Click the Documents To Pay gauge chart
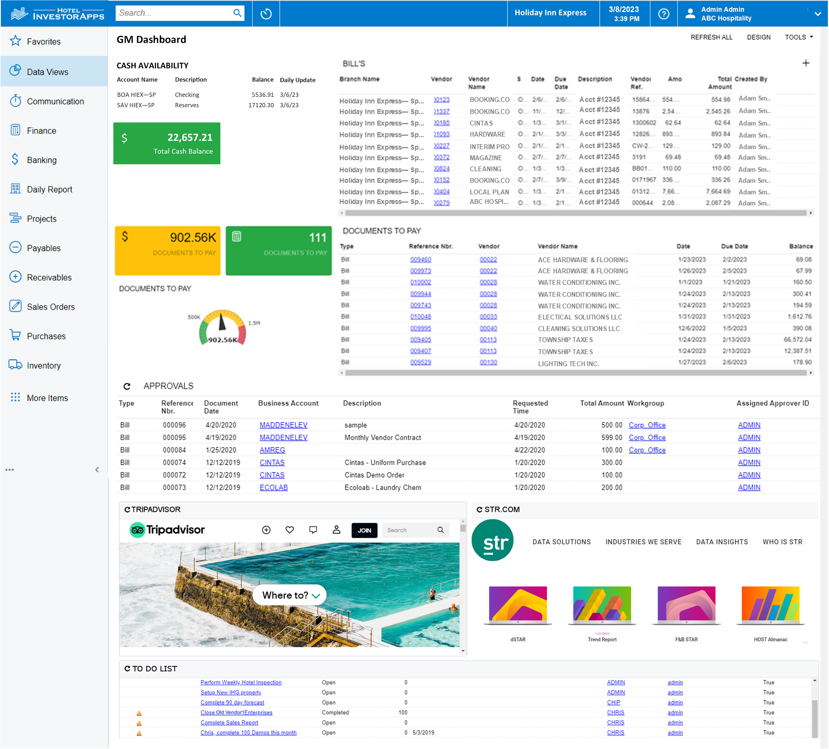This screenshot has width=829, height=749. [x=223, y=327]
